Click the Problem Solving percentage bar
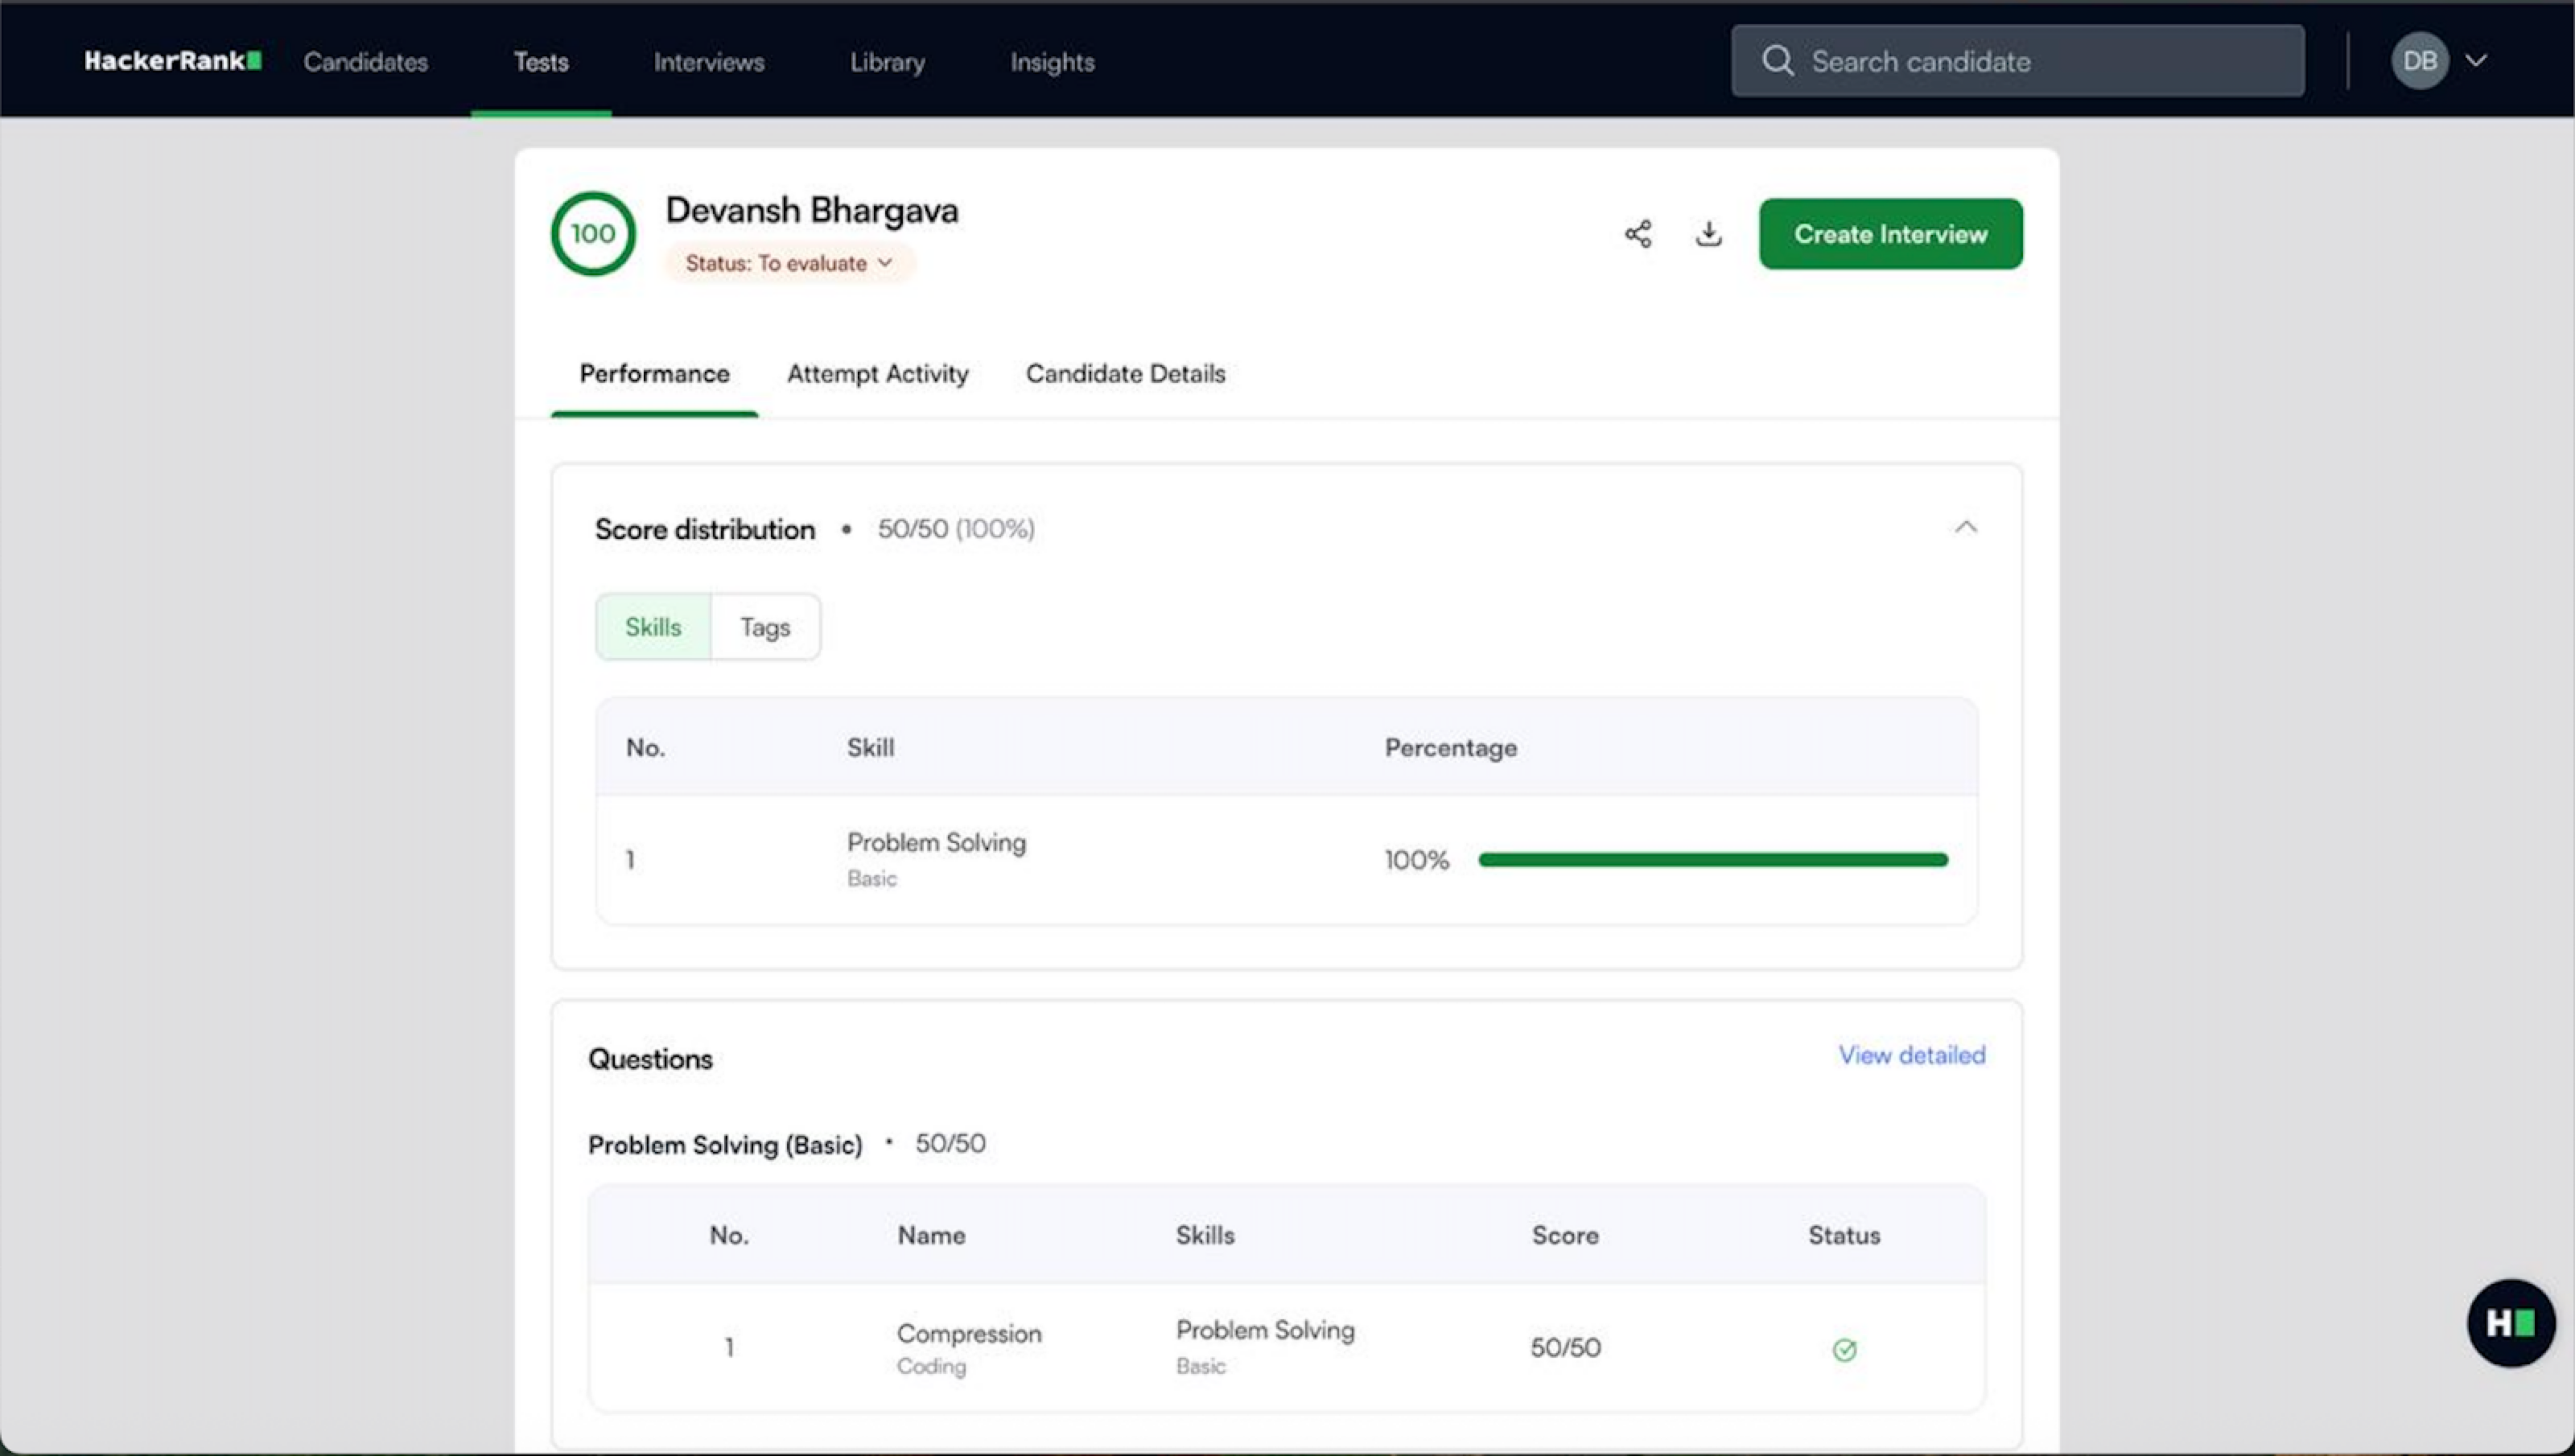 pyautogui.click(x=1712, y=860)
